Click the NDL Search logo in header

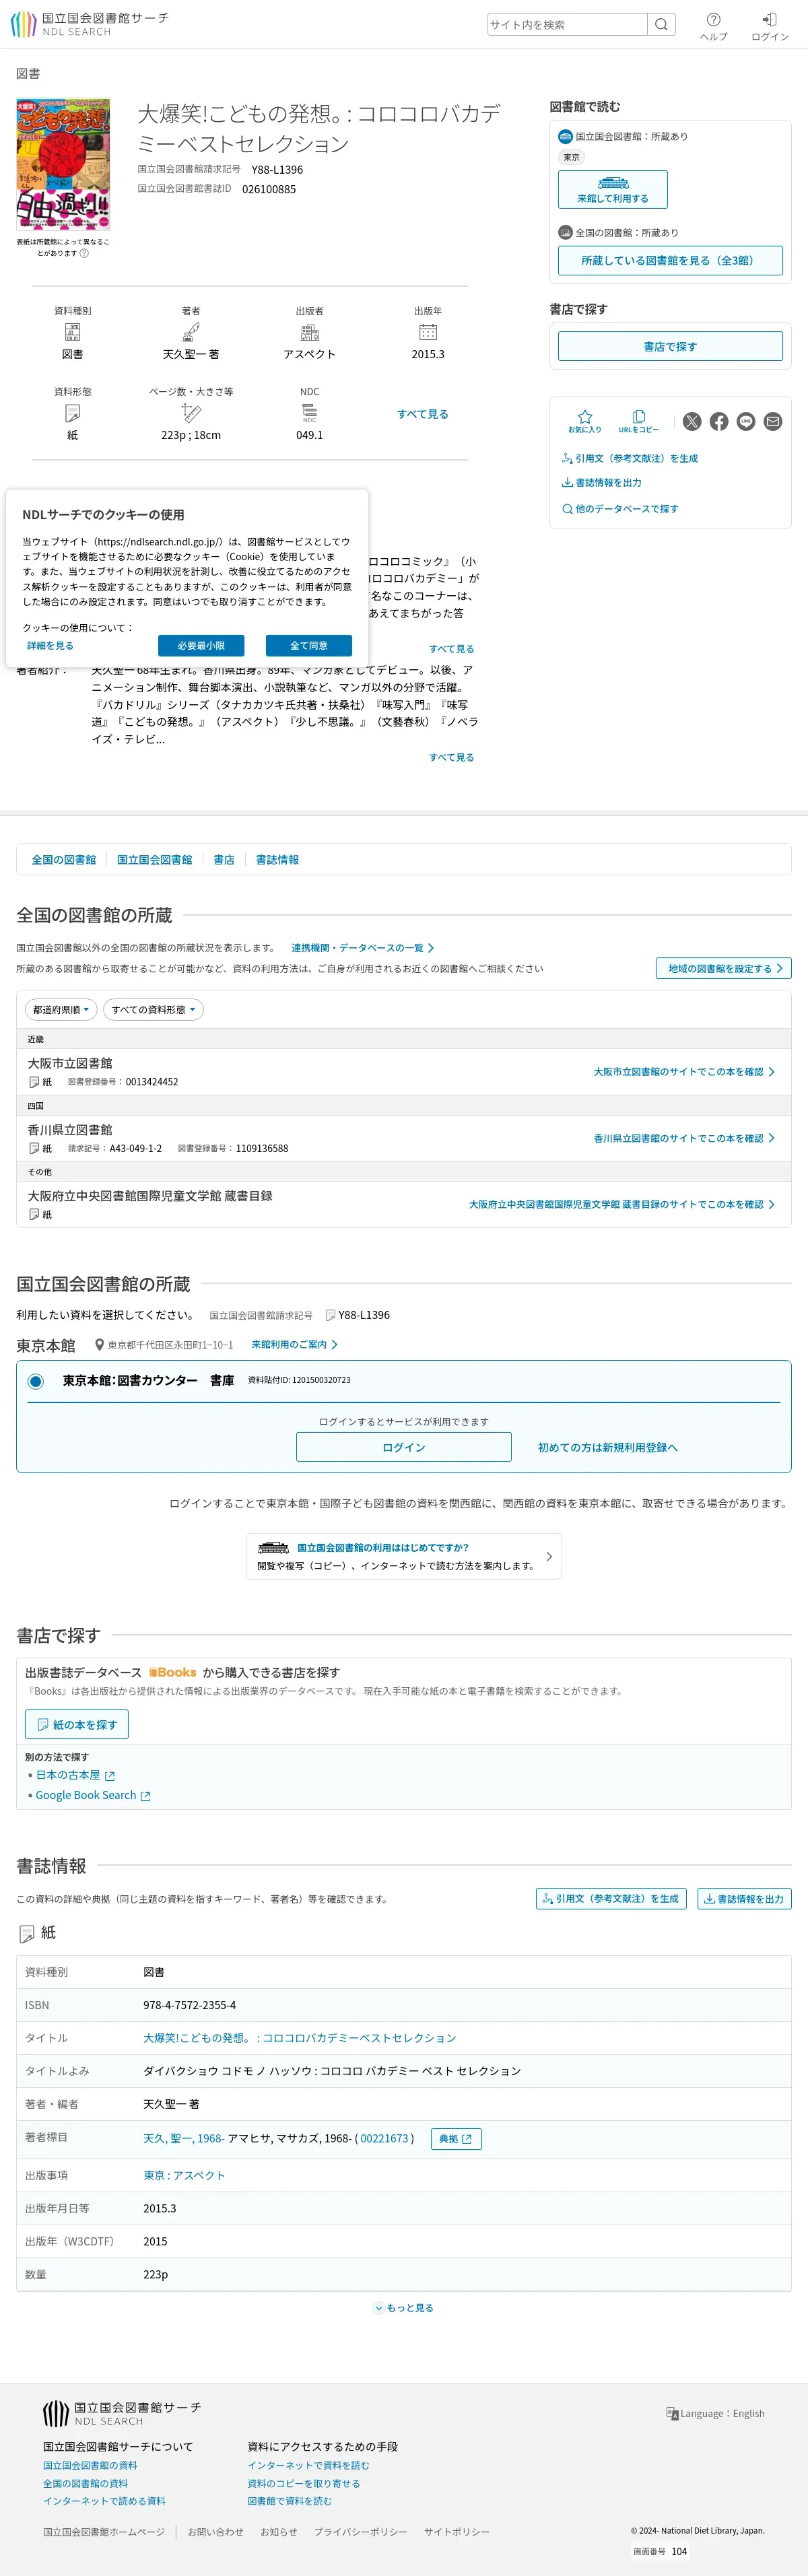pyautogui.click(x=89, y=24)
